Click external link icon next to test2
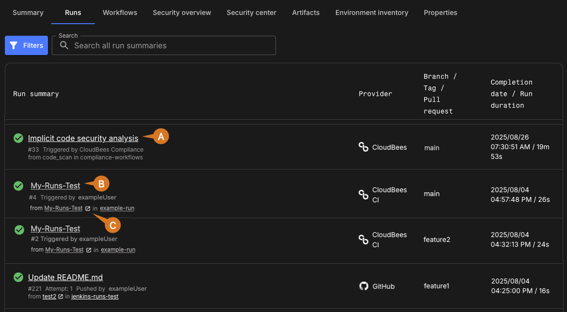 coord(61,297)
